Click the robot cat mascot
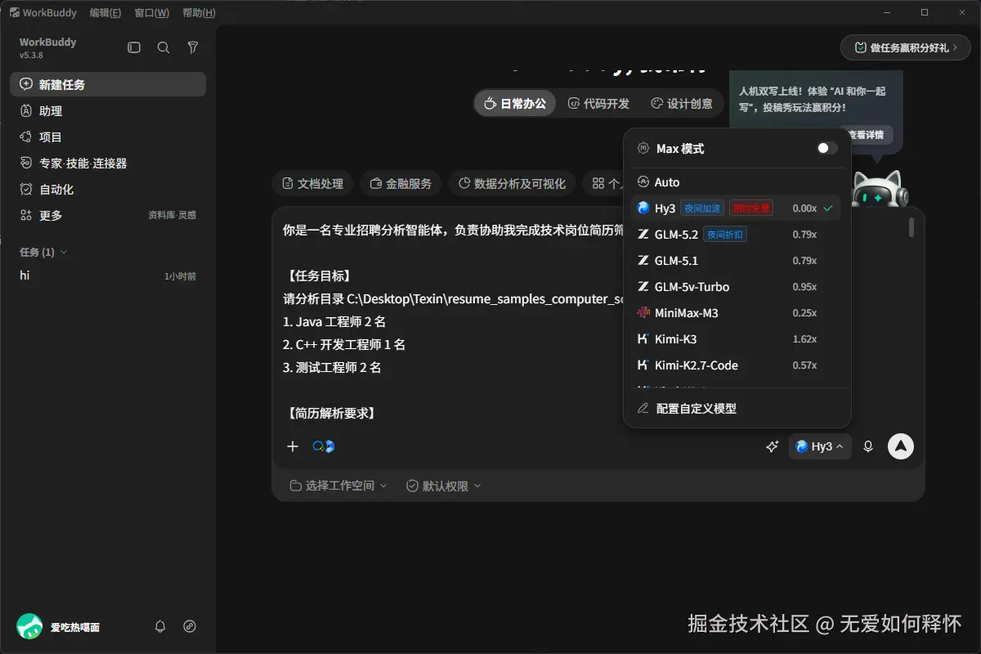 click(x=879, y=190)
